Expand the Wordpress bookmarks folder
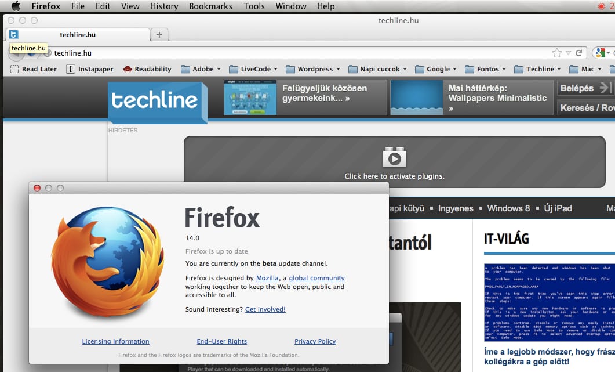This screenshot has height=372, width=615. click(x=313, y=69)
